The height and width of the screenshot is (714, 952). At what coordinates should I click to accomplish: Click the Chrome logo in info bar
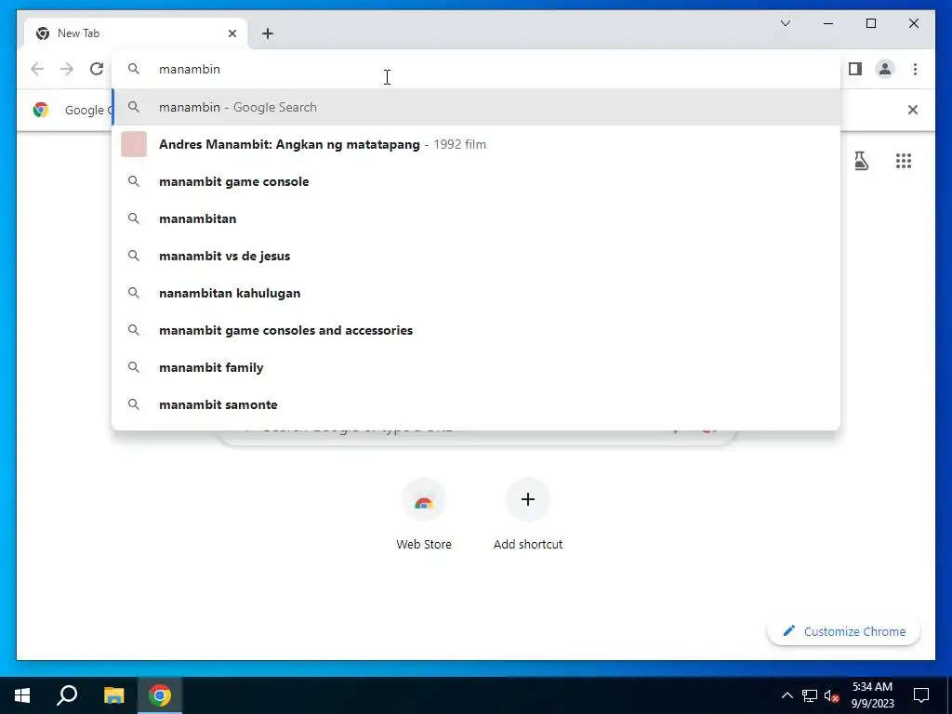click(41, 110)
